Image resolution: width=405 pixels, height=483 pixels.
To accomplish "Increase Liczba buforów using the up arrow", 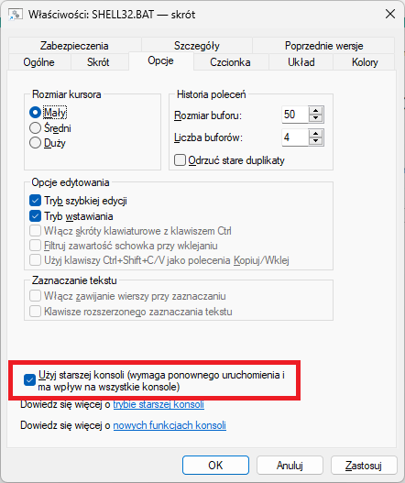I will [x=316, y=134].
